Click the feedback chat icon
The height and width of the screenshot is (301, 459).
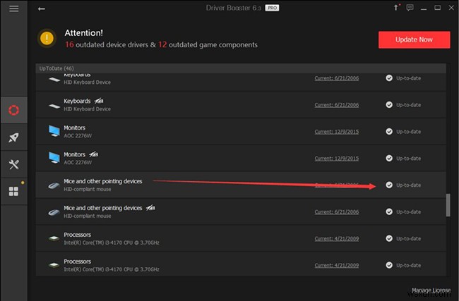point(411,8)
